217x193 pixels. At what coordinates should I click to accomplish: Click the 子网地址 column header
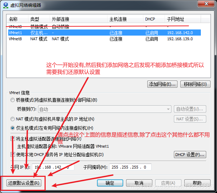tap(183, 19)
